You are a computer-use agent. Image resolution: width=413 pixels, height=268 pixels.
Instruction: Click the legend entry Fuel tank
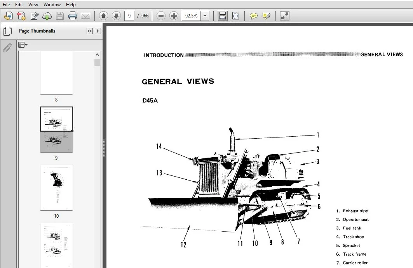point(352,228)
